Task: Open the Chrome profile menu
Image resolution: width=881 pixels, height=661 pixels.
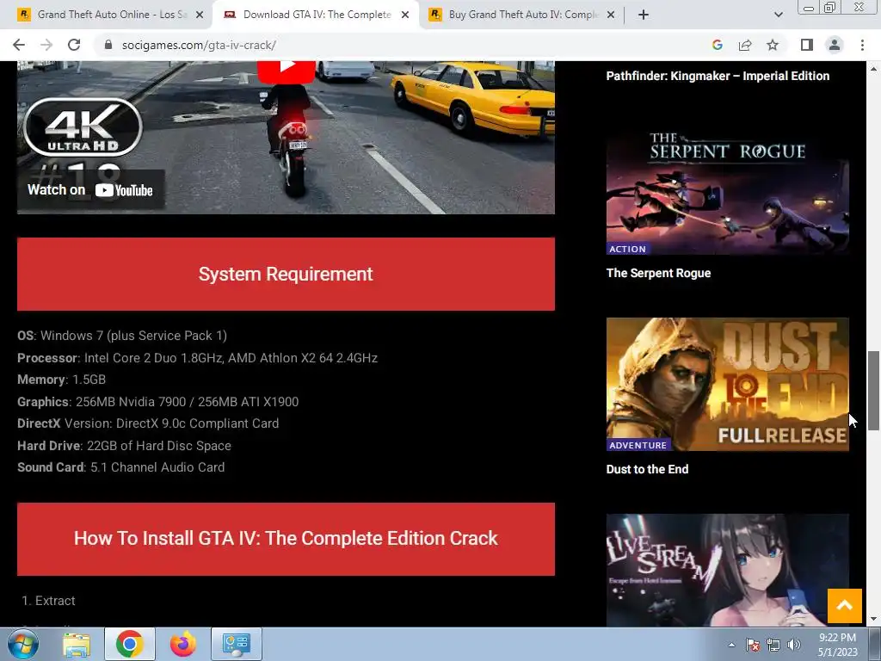Action: point(835,45)
